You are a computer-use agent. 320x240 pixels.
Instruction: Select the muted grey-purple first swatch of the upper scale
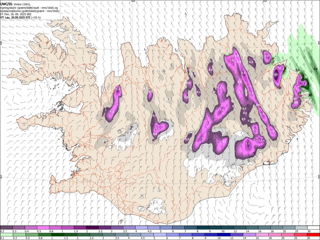pos(6,227)
